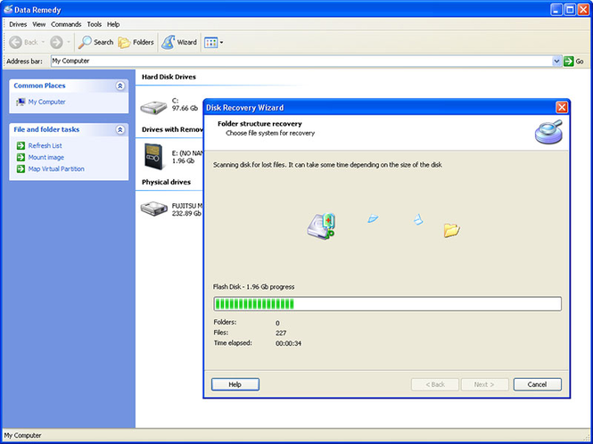Open the Tools menu
Viewport: 593px width, 444px height.
point(95,24)
